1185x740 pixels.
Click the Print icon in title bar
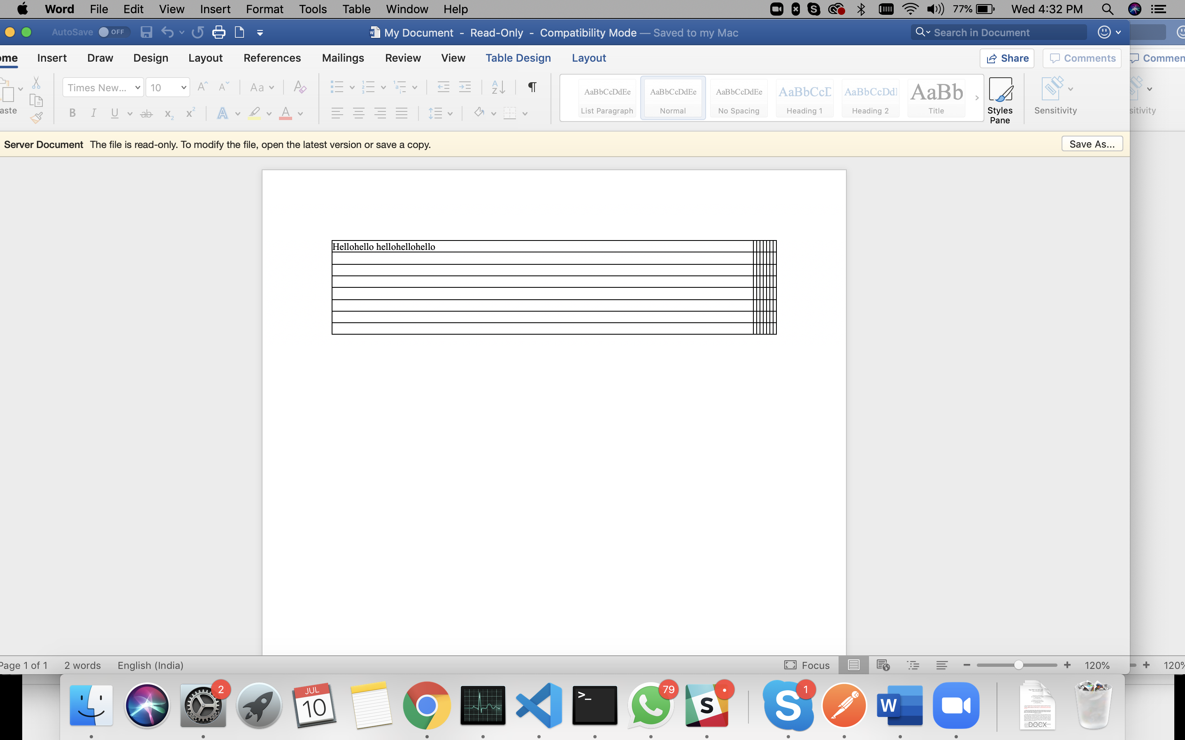coord(218,32)
